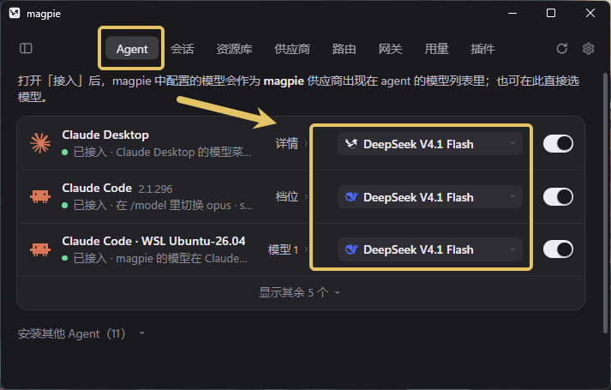Open the Claude Desktop model dropdown

[430, 144]
